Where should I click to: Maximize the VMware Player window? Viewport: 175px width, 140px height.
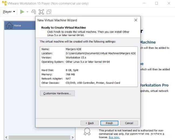[x=156, y=3]
